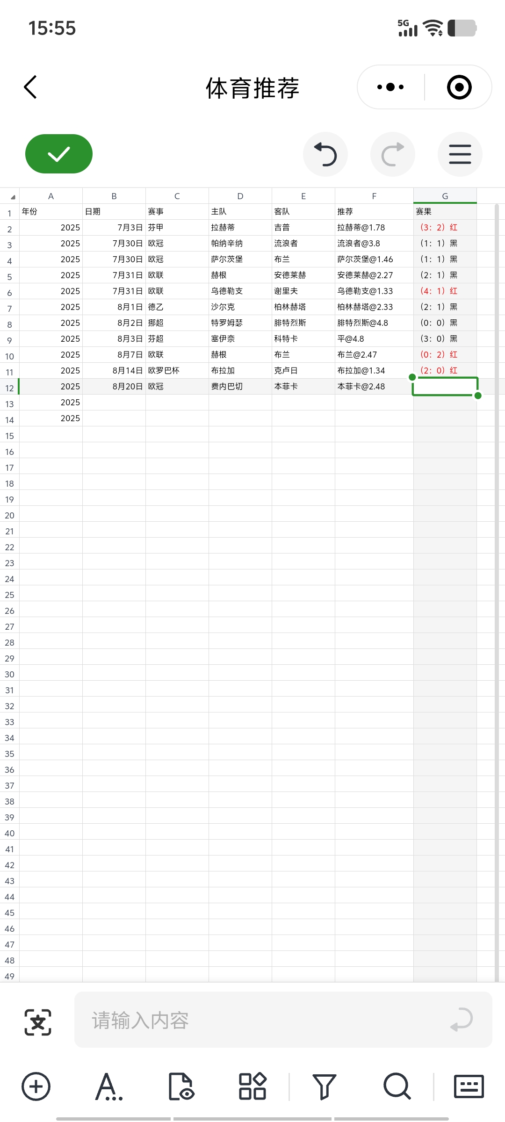The height and width of the screenshot is (1122, 505).
Task: Select column G header
Action: coord(445,196)
